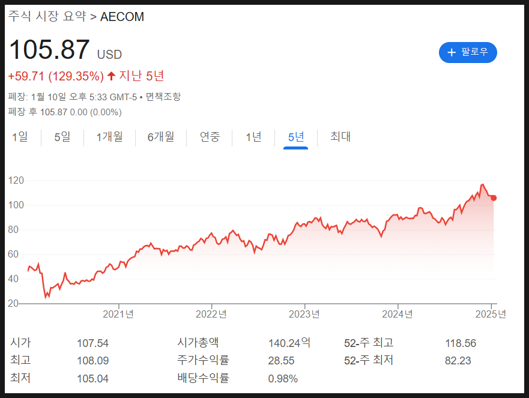
Task: Click the 52-주 최고 value 118.56
Action: click(461, 343)
